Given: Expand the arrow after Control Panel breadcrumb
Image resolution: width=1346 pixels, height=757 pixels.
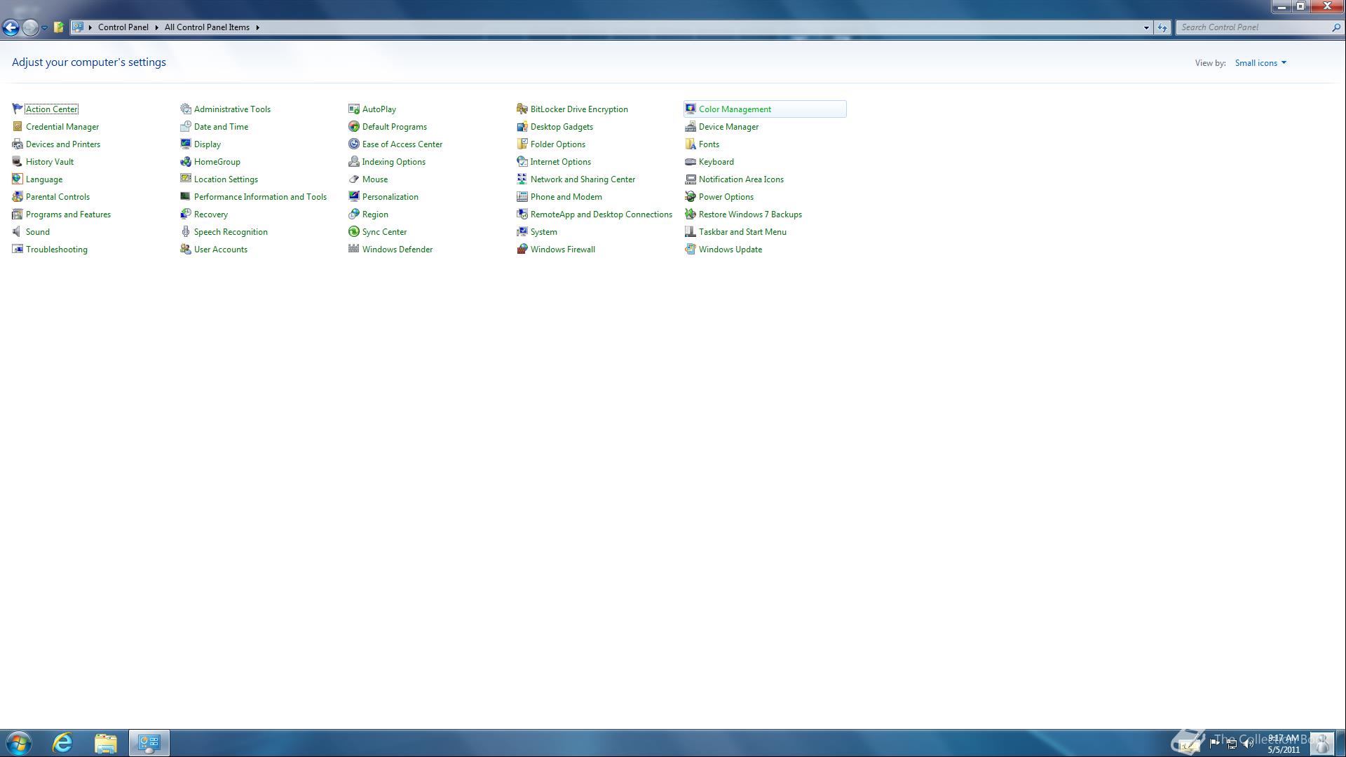Looking at the screenshot, I should (156, 27).
